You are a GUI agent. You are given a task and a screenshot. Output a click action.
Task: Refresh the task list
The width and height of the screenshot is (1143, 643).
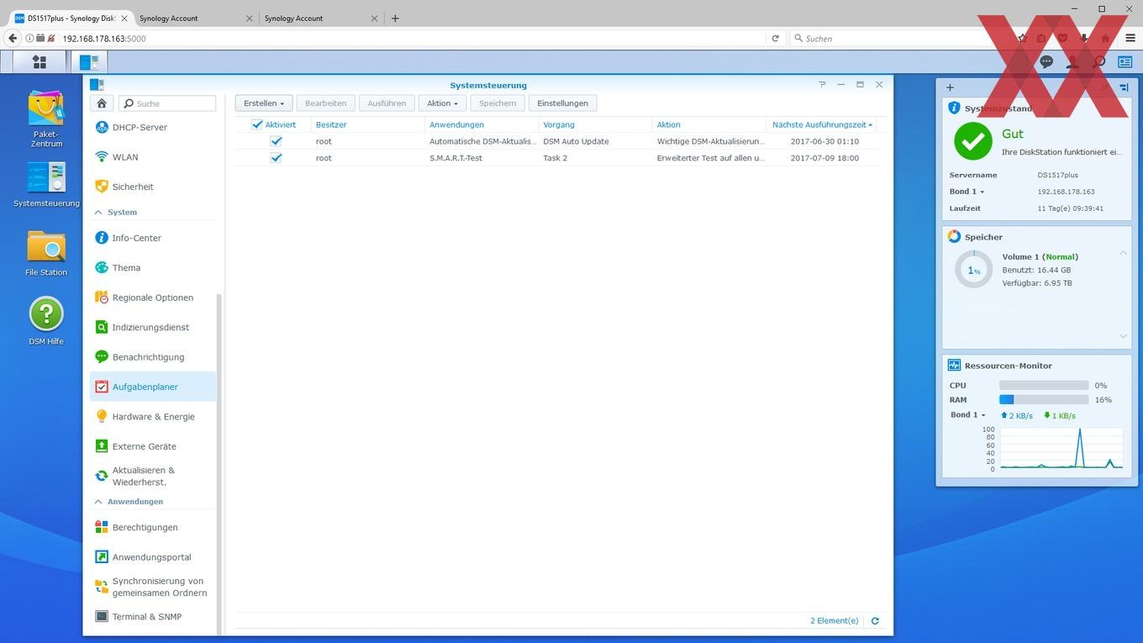[x=875, y=621]
